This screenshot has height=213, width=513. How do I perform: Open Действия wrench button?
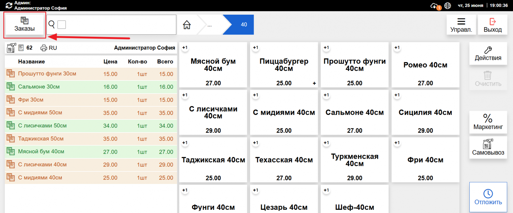488,54
